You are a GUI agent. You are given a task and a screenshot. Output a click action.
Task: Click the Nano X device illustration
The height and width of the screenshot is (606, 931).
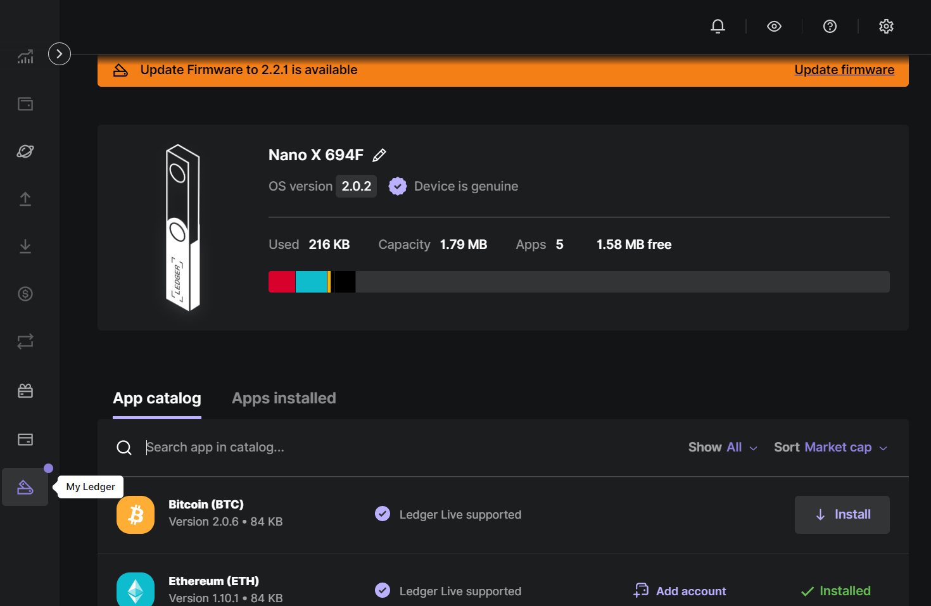coord(183,228)
